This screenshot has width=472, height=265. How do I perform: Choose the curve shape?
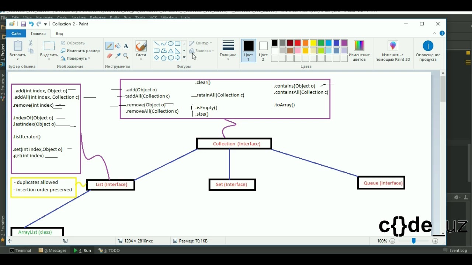tap(163, 43)
